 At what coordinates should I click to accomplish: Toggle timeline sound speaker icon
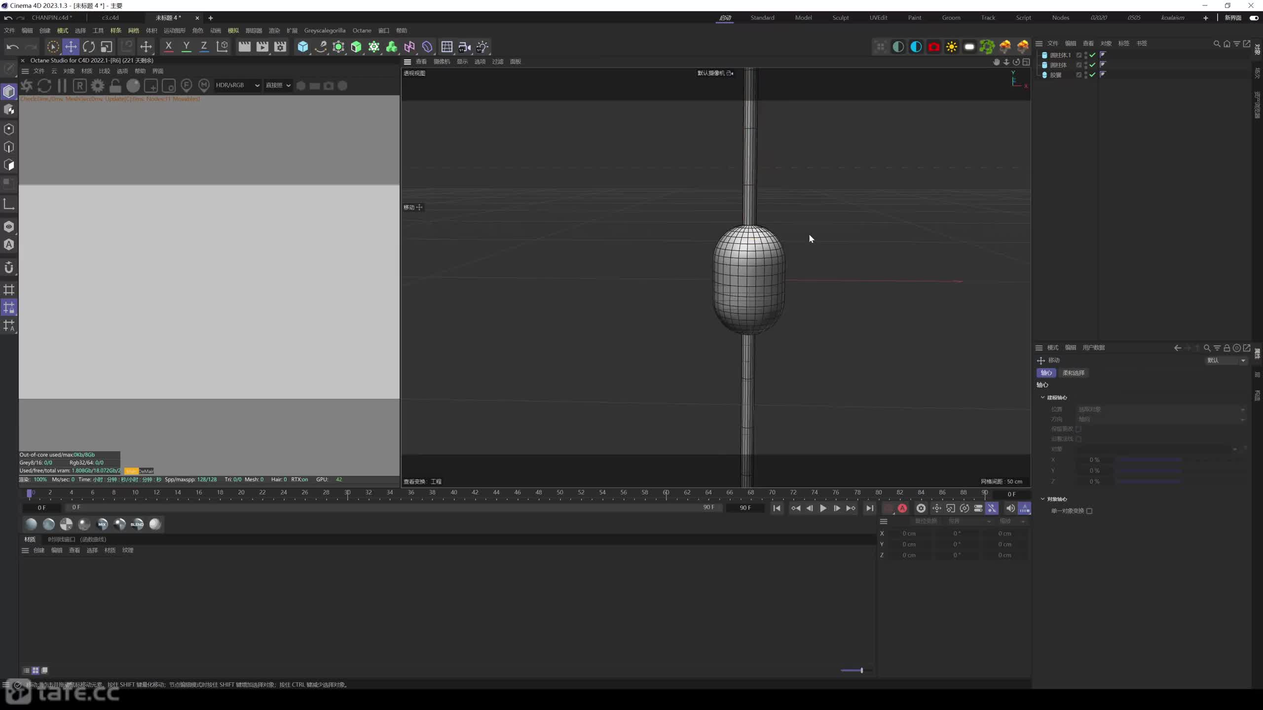click(x=1010, y=508)
